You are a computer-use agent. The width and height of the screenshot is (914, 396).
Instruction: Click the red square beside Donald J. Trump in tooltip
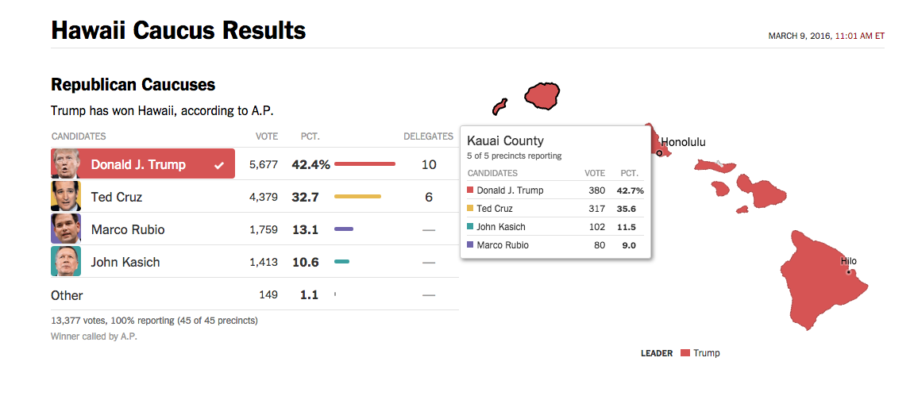coord(470,190)
